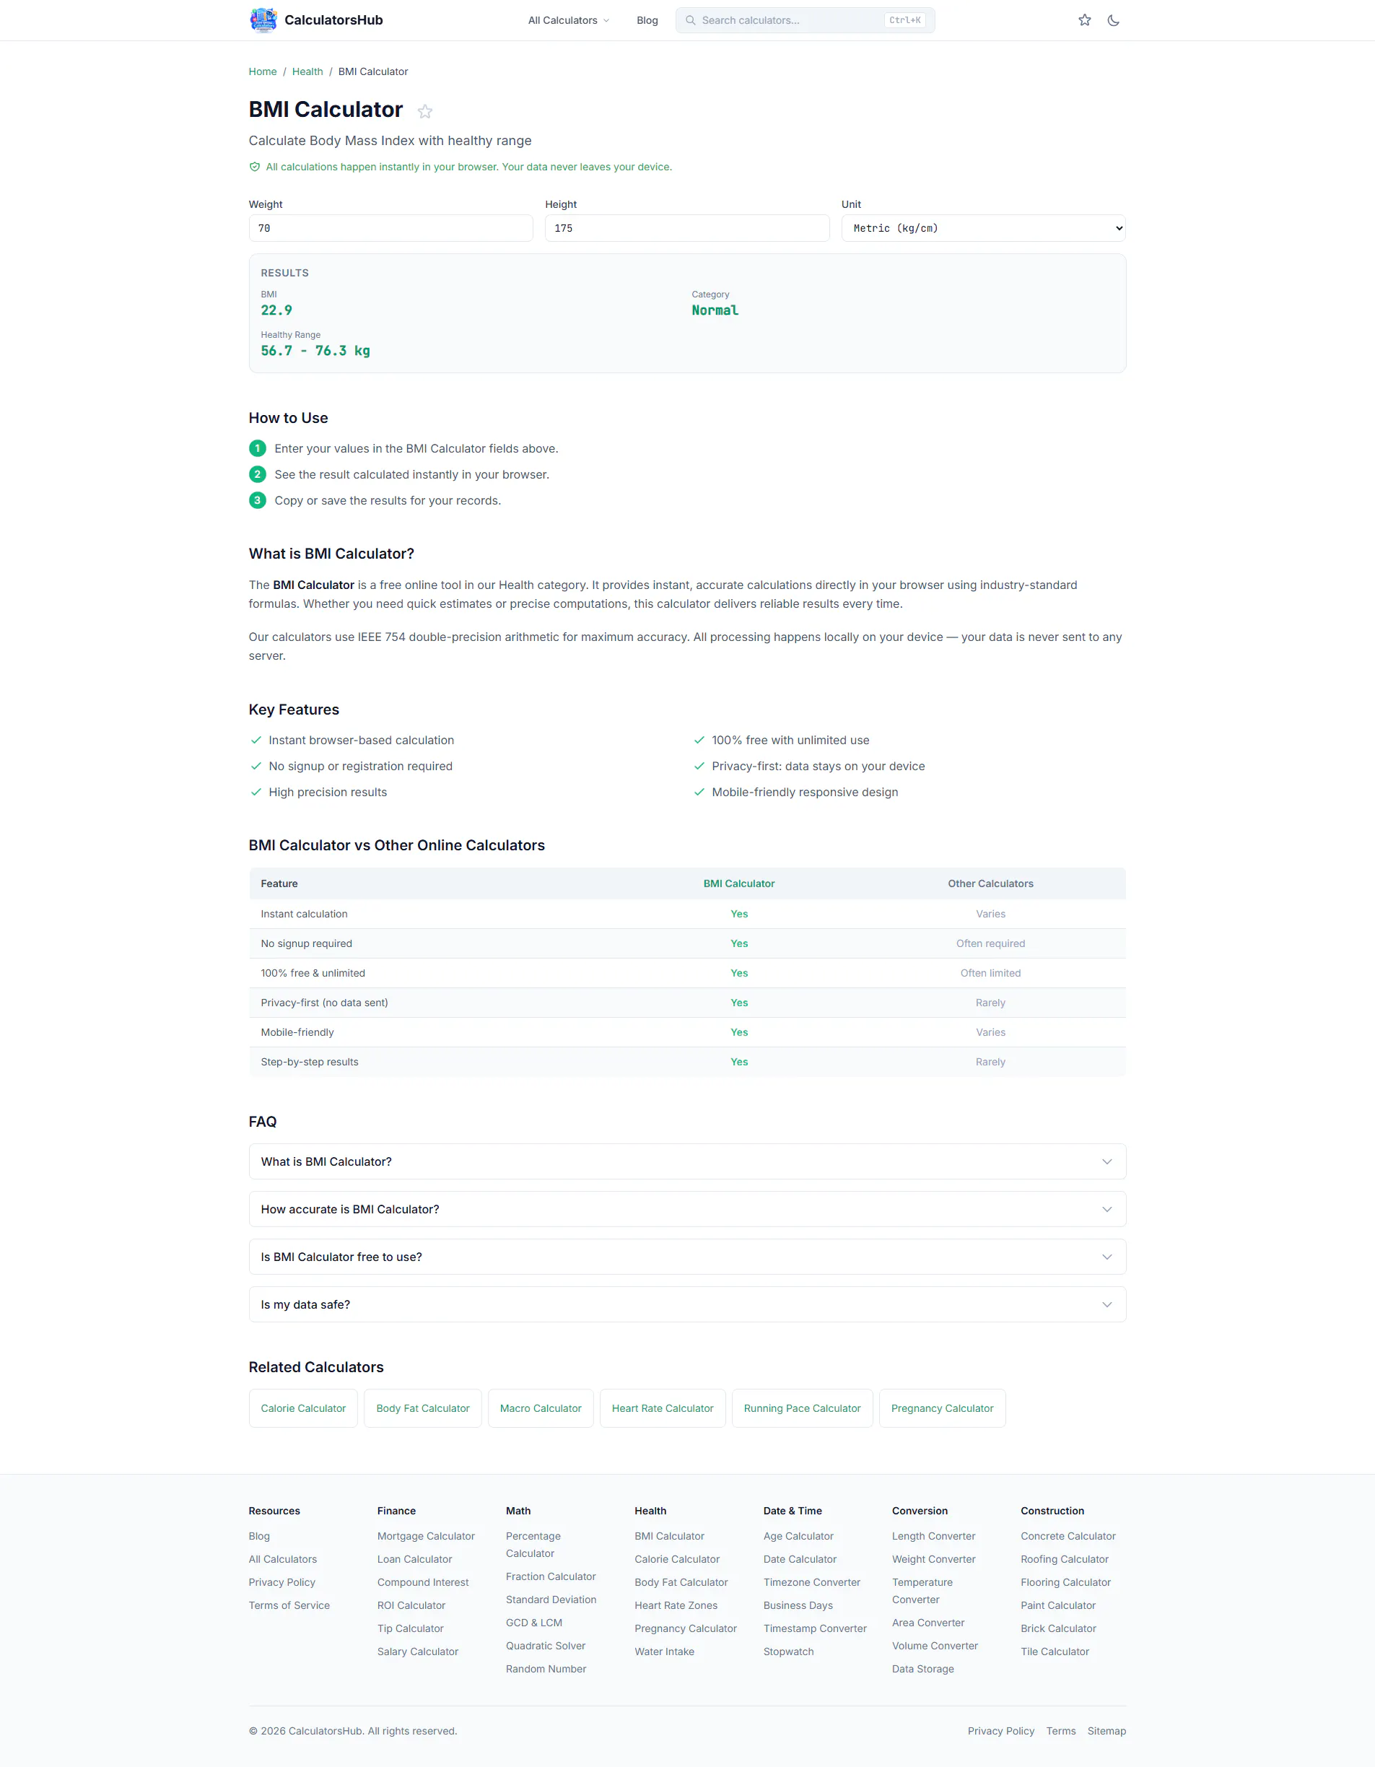Open the Temperature Converter footer link
This screenshot has height=1767, width=1375.
(923, 1592)
